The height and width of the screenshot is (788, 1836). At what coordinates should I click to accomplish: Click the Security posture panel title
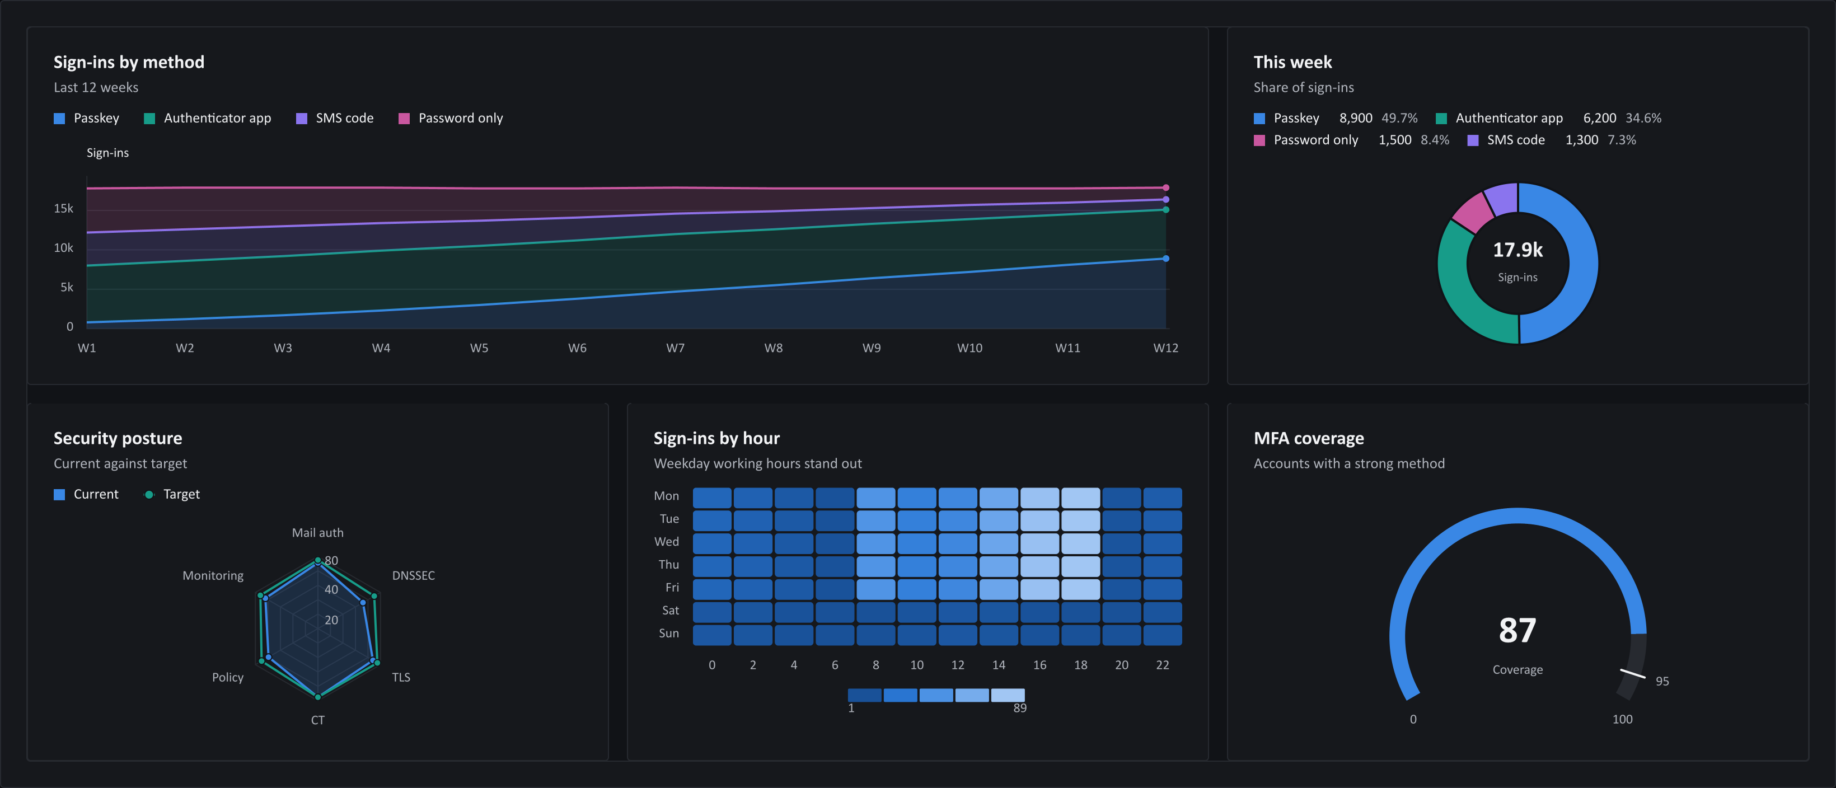118,439
